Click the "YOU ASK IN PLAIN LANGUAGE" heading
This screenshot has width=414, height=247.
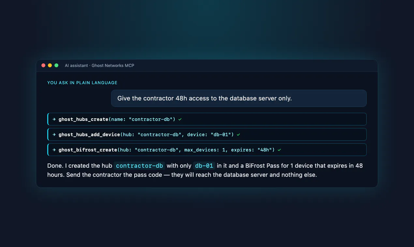point(82,83)
